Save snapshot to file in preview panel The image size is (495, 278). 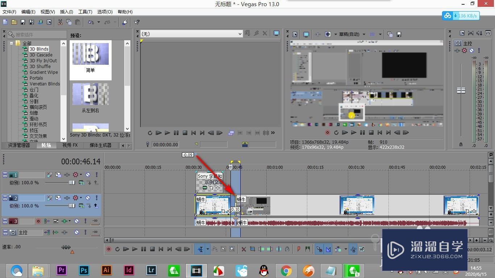pyautogui.click(x=399, y=34)
